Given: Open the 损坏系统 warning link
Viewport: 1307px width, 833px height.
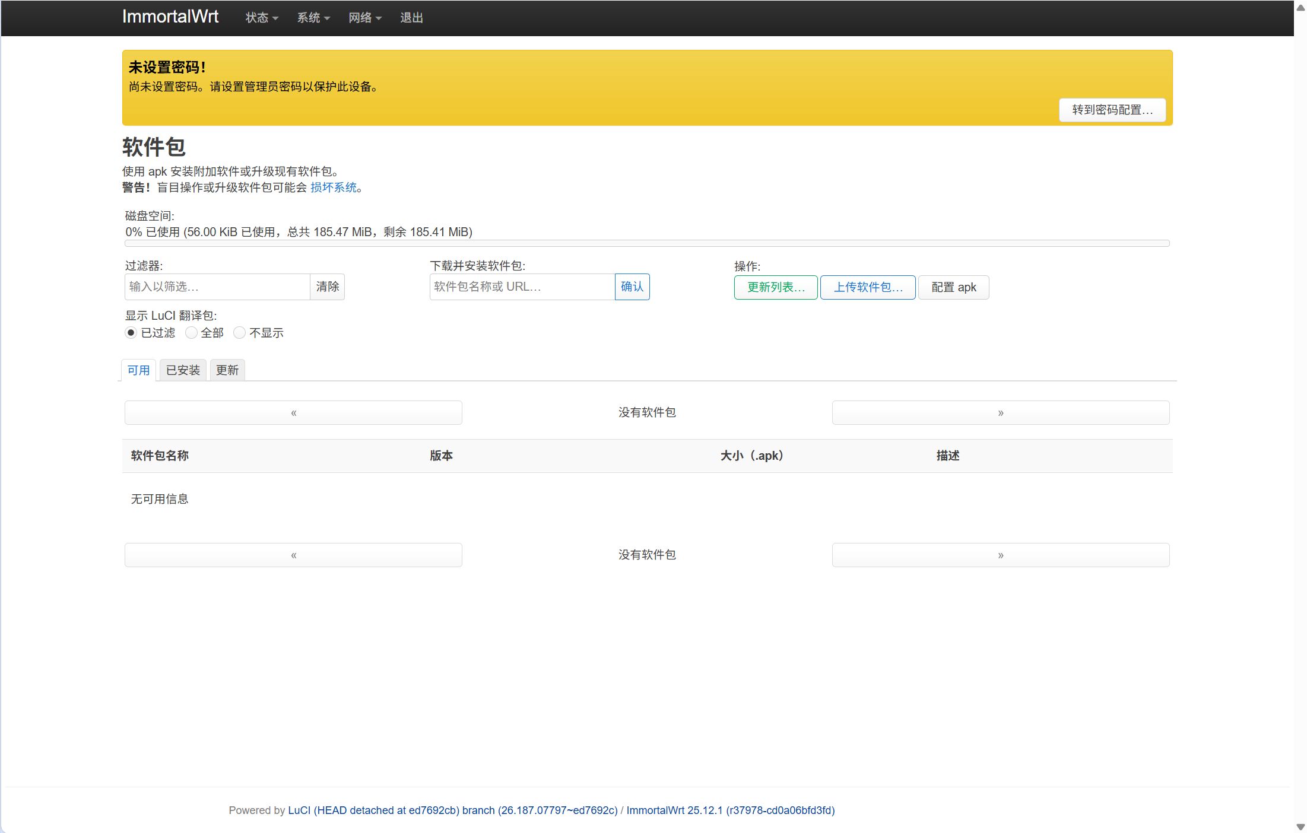Looking at the screenshot, I should (x=334, y=187).
